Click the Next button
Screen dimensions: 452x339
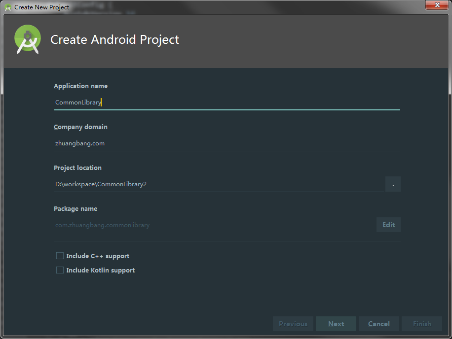(x=336, y=324)
